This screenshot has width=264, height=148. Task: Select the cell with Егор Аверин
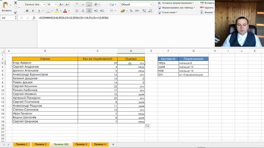45,63
